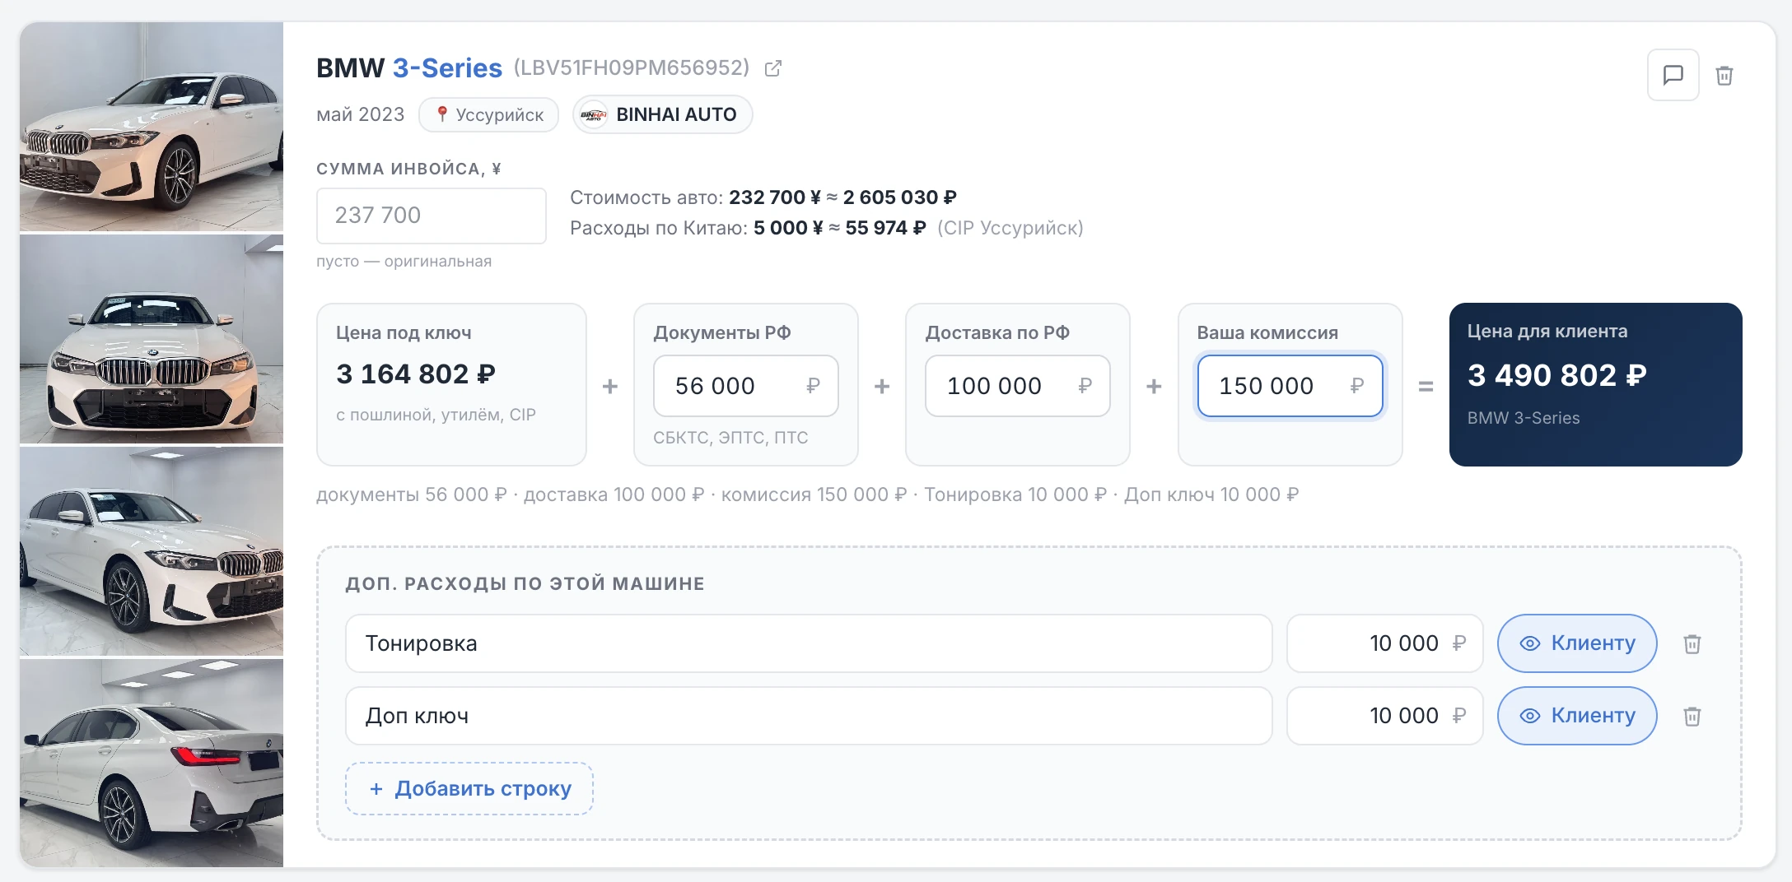Click the CIP Уссурийск note
This screenshot has width=1792, height=882.
(x=1010, y=228)
